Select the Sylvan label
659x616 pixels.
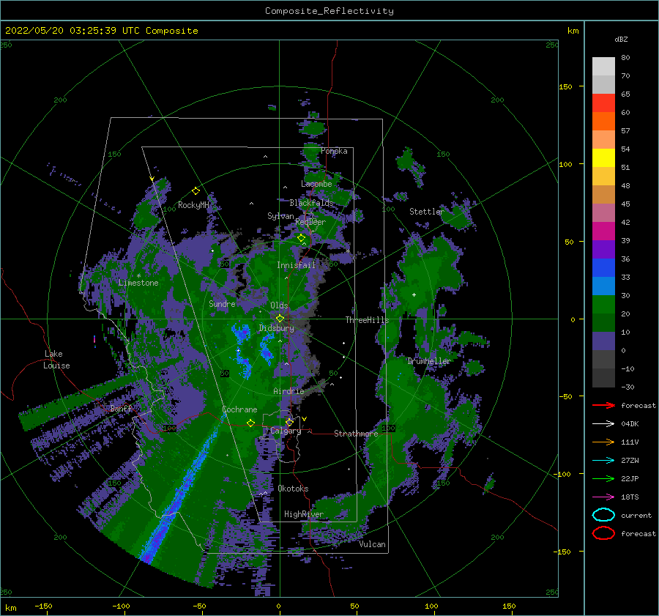click(x=280, y=216)
